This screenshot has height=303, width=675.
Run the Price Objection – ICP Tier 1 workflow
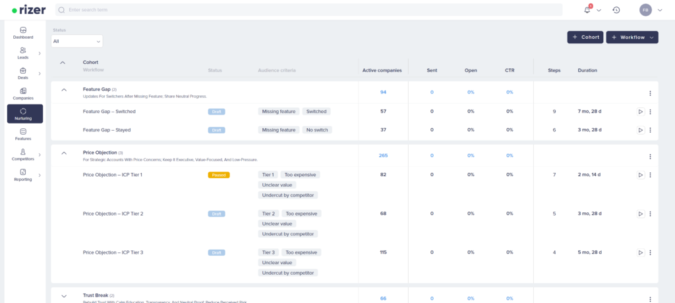click(640, 175)
